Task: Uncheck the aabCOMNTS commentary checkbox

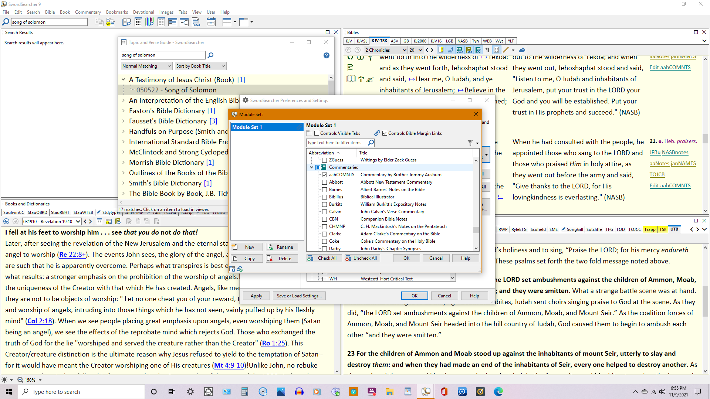Action: [x=324, y=175]
